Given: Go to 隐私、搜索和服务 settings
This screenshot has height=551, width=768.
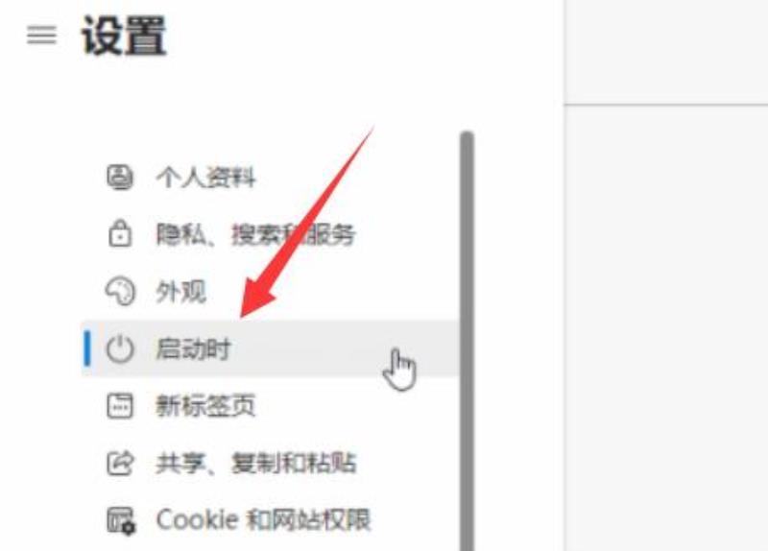Looking at the screenshot, I should [255, 234].
